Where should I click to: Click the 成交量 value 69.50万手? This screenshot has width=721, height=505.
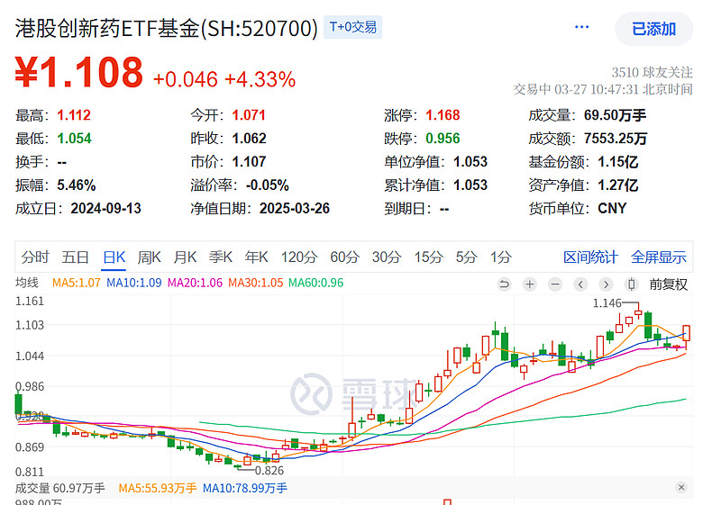pyautogui.click(x=616, y=115)
